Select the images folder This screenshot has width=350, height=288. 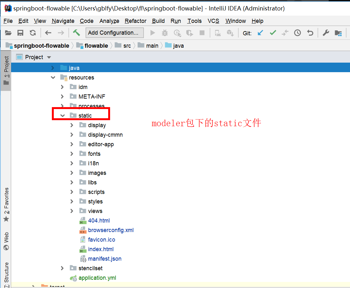coord(97,173)
